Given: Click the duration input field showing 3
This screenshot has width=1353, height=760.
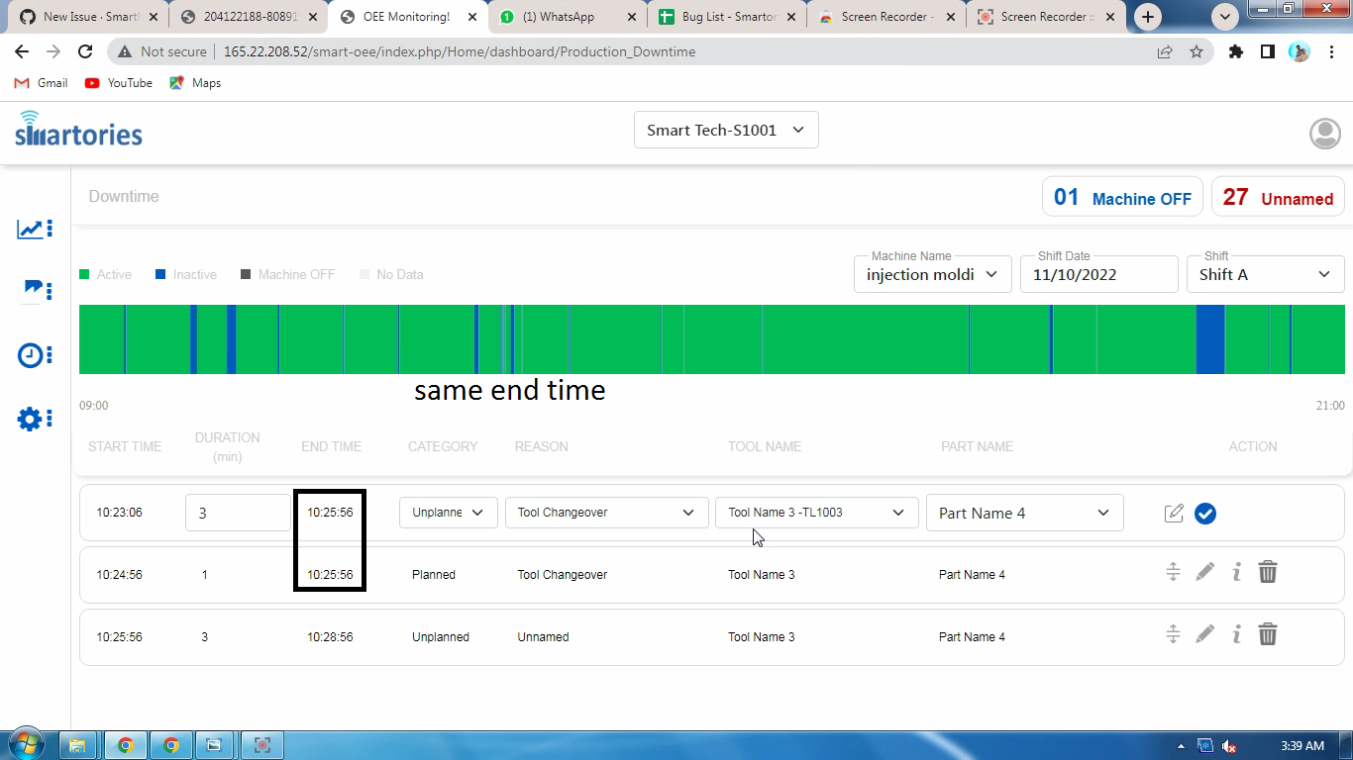Looking at the screenshot, I should (238, 513).
